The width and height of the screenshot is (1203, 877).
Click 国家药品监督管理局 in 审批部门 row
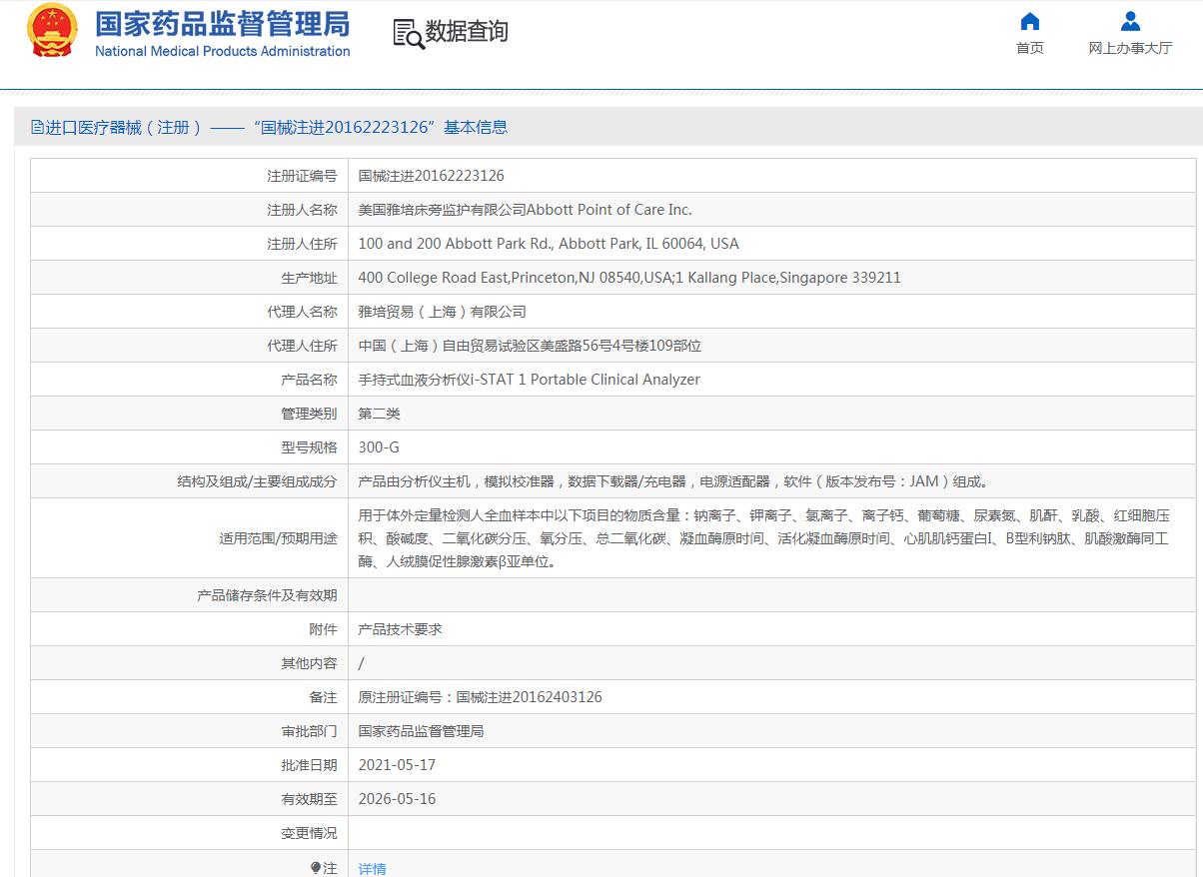pos(421,731)
